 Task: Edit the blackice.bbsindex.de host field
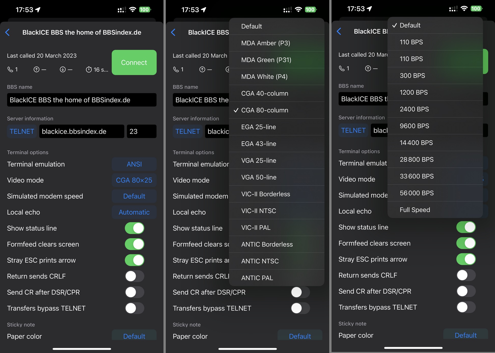pos(82,131)
